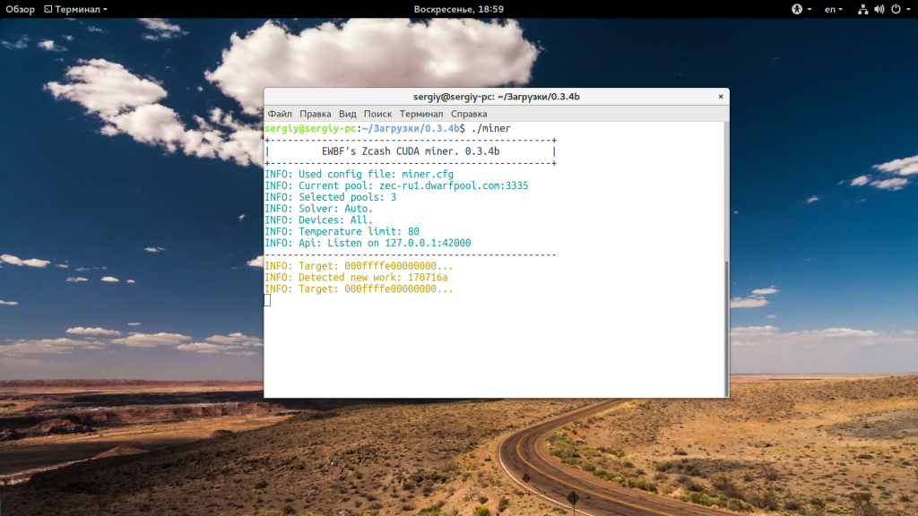Open the Правка menu

tap(315, 114)
